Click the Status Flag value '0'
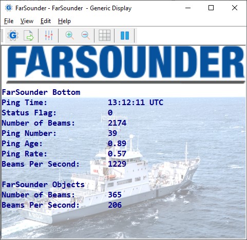Screen dimensions: 247x240 tap(110, 113)
